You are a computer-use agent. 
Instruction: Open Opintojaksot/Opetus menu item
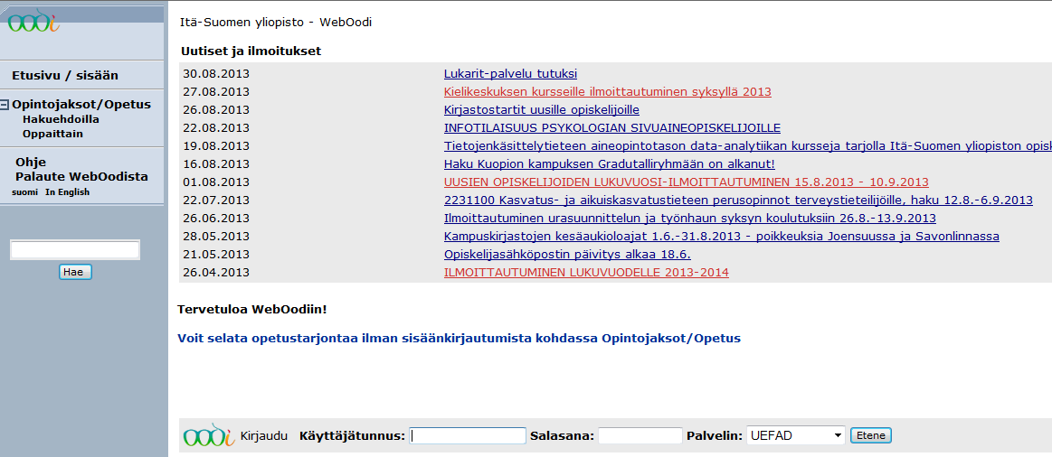tap(81, 105)
